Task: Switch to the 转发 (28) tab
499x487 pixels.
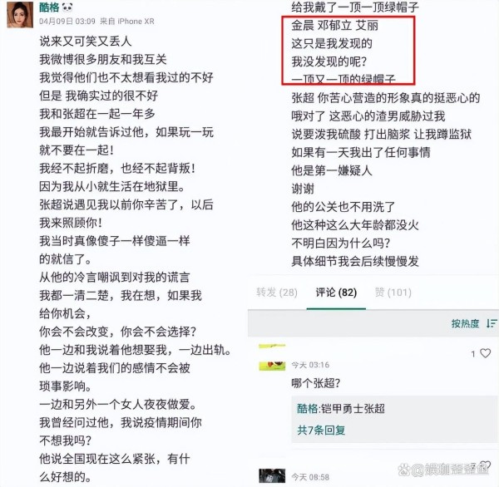Action: point(277,292)
